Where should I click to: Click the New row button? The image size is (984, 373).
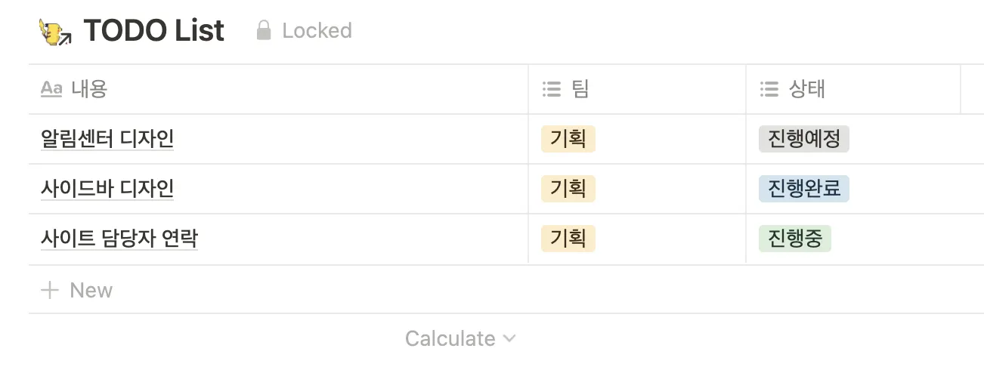point(91,290)
